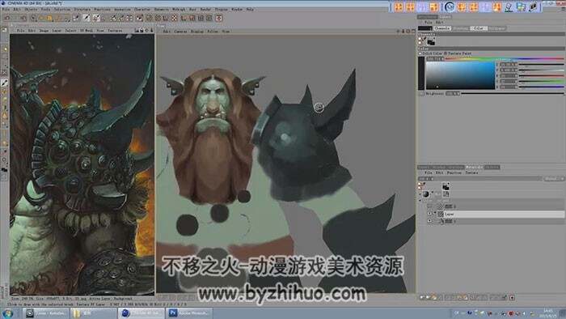Click the round blue logo icon, top-right toolbar
The image size is (566, 319).
click(x=450, y=6)
